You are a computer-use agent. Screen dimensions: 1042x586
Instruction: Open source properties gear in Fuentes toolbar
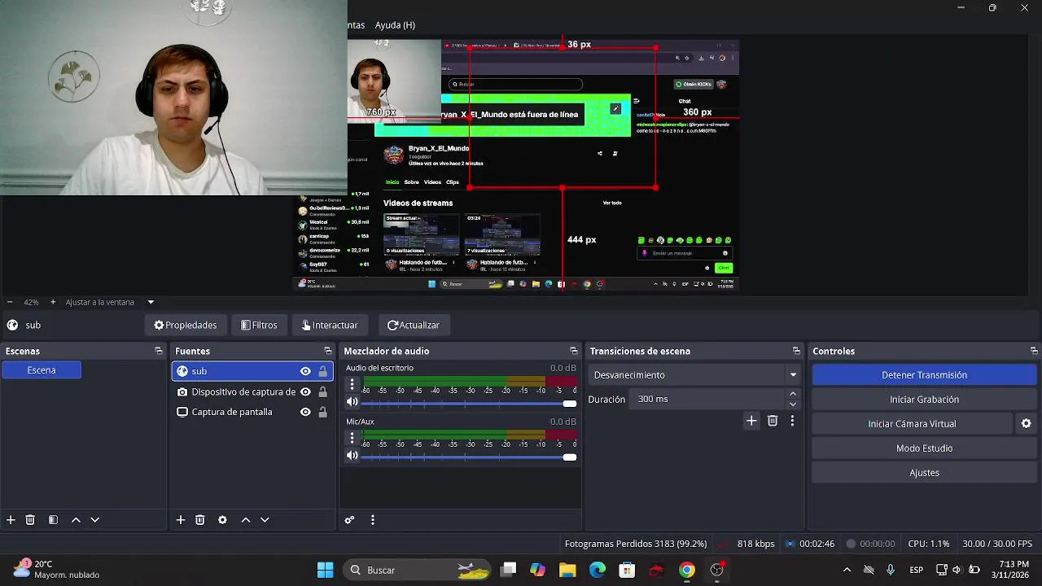222,520
